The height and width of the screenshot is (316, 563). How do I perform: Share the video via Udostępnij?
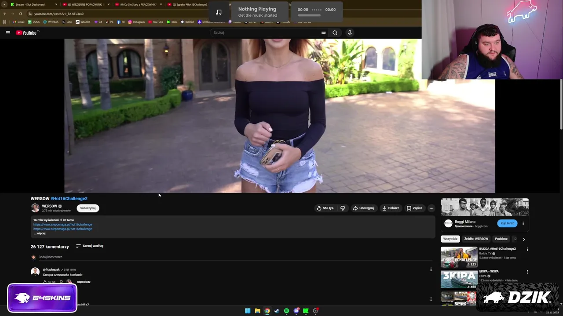363,208
